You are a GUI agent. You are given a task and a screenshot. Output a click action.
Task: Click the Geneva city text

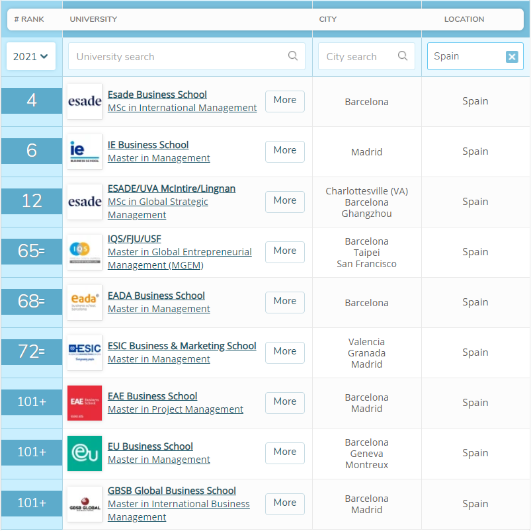(366, 454)
